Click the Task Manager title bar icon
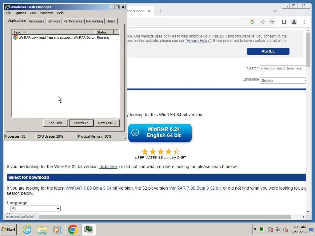The image size is (315, 236). click(7, 7)
